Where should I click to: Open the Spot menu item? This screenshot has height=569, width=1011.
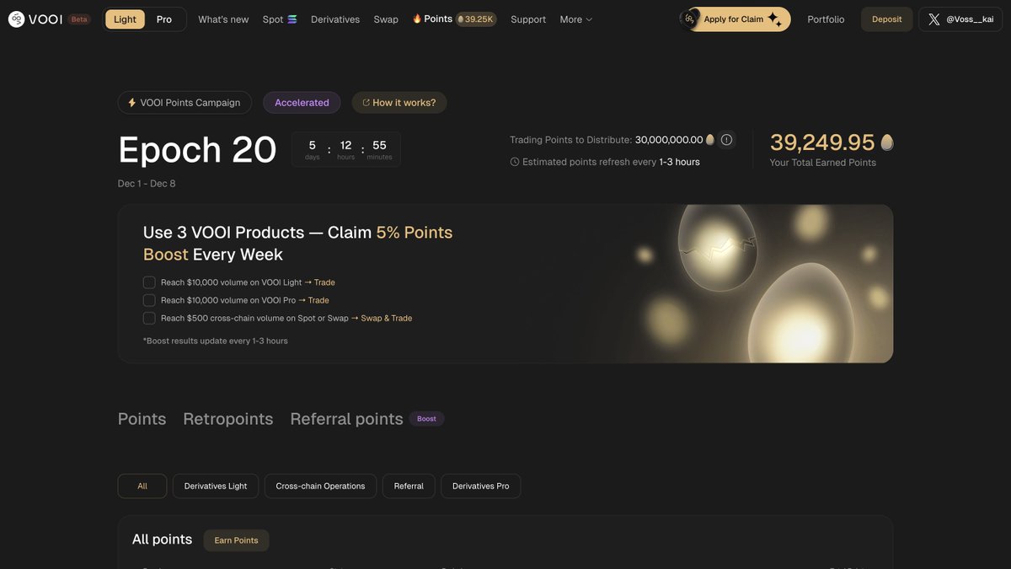[280, 19]
